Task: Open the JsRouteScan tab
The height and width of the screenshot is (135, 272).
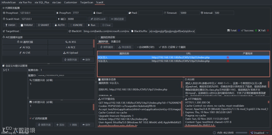Action: (9, 3)
